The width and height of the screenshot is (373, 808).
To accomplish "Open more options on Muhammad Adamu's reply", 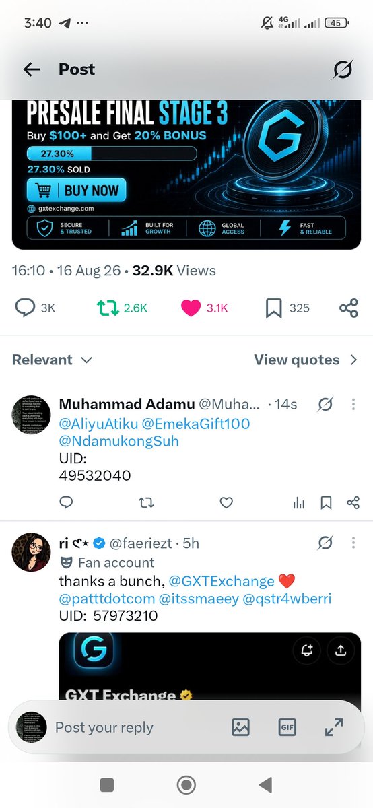I will 353,405.
